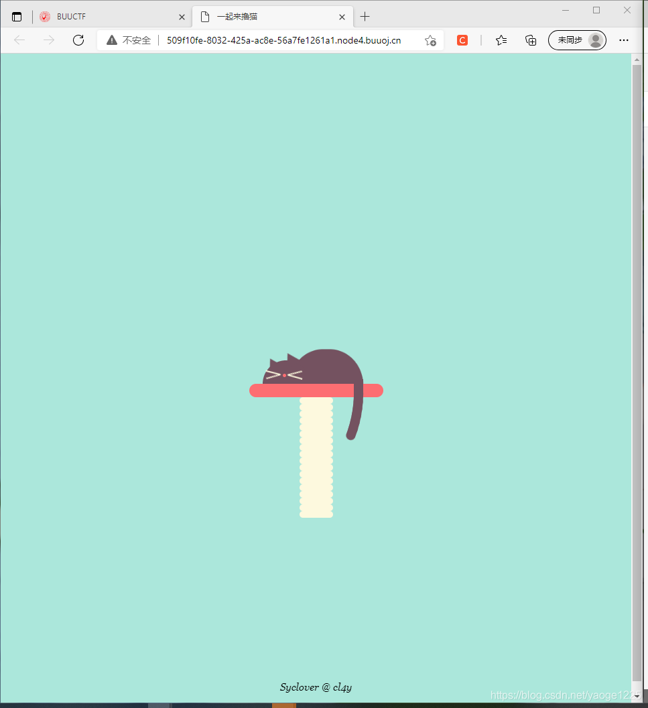This screenshot has width=648, height=708.
Task: Close the 一起来撸猫 tab
Action: (x=342, y=17)
